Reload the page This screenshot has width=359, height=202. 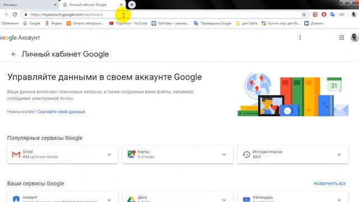[15, 15]
